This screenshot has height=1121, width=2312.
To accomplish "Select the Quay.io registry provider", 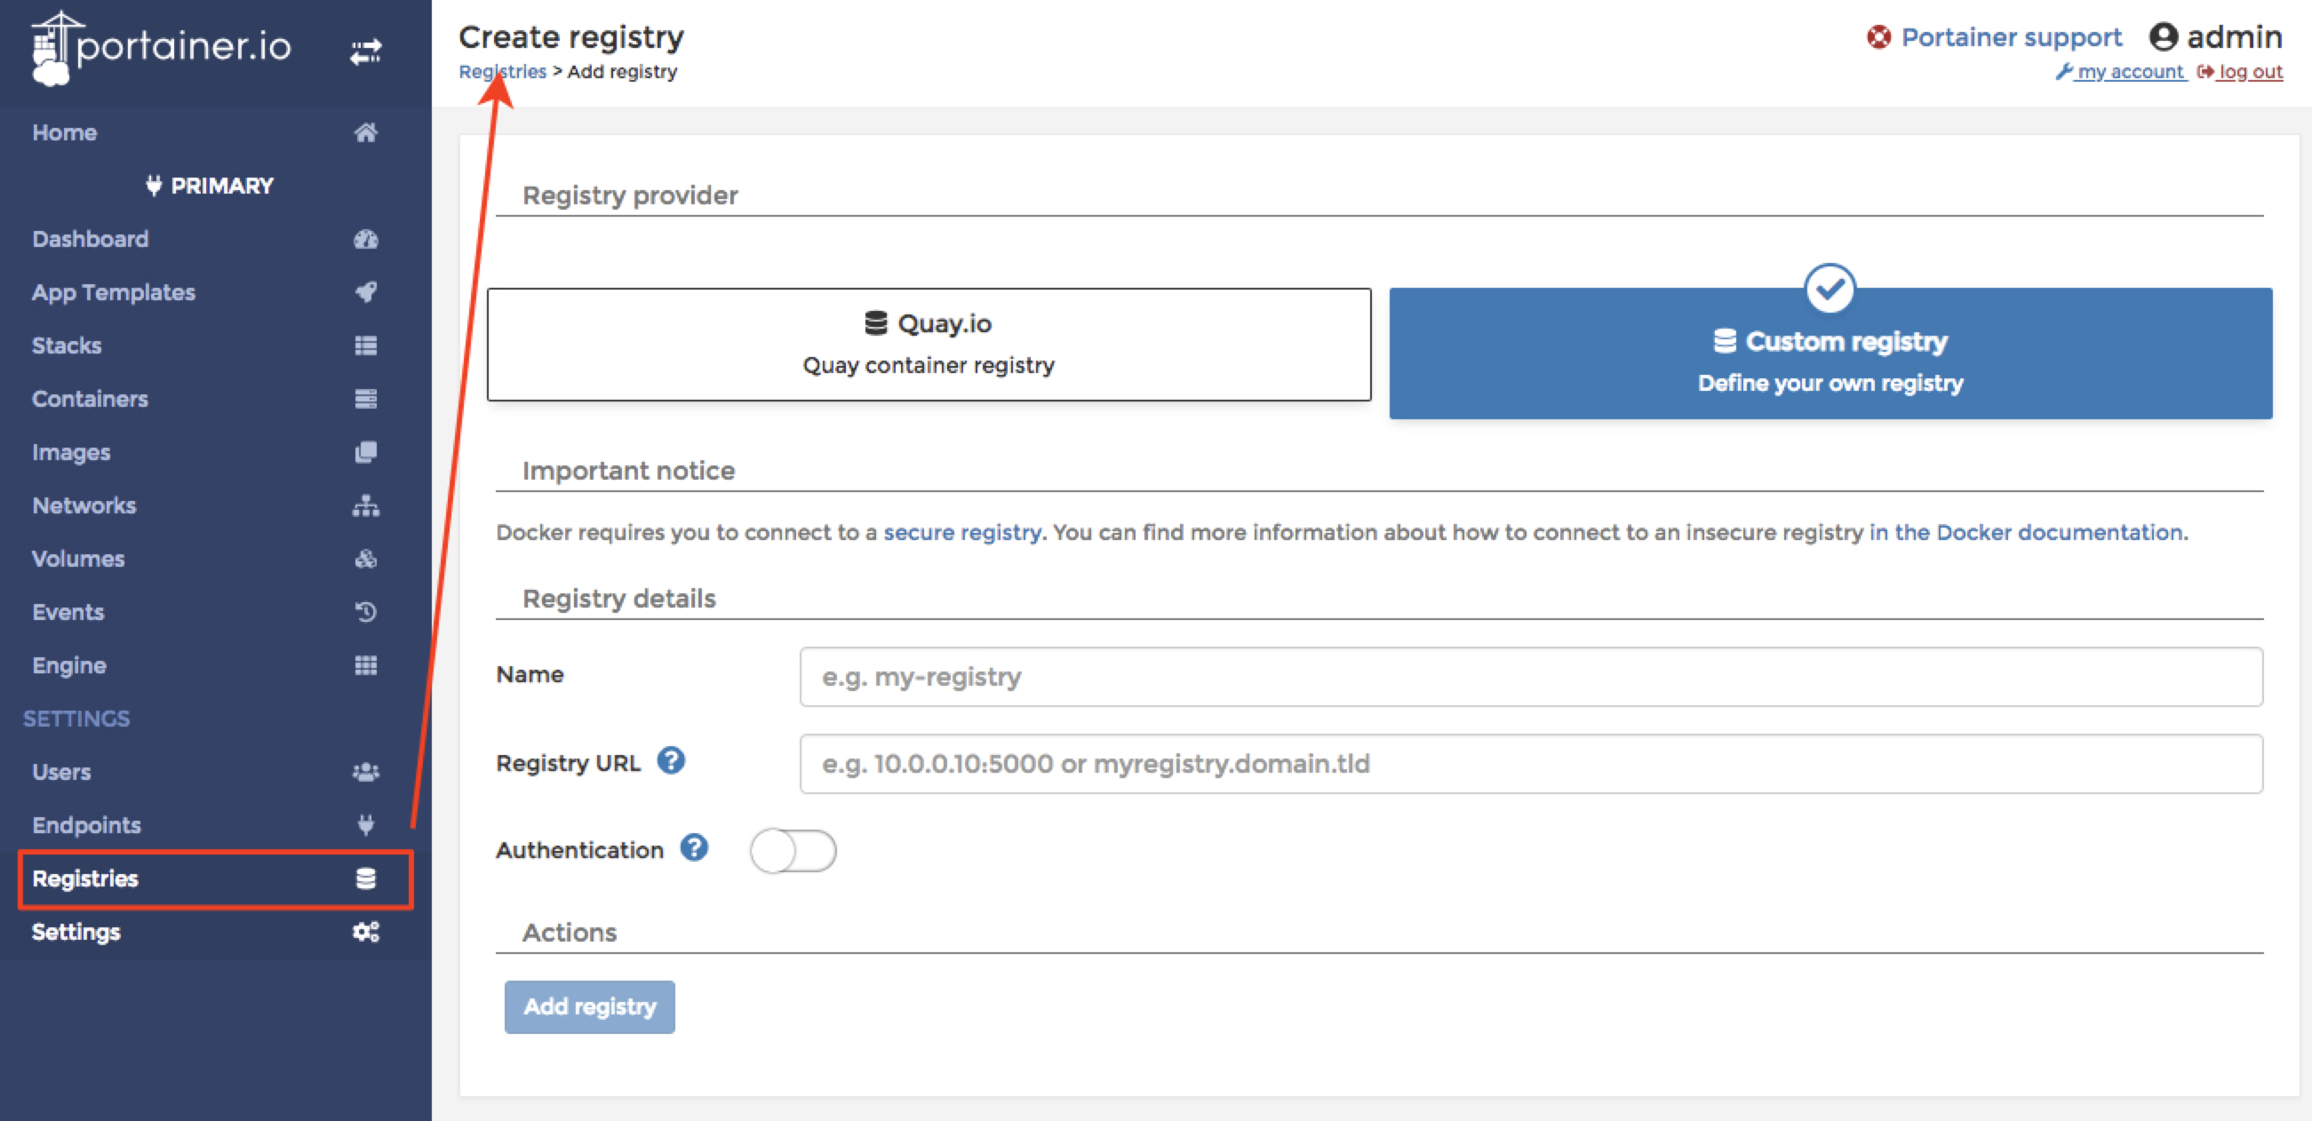I will pyautogui.click(x=928, y=344).
